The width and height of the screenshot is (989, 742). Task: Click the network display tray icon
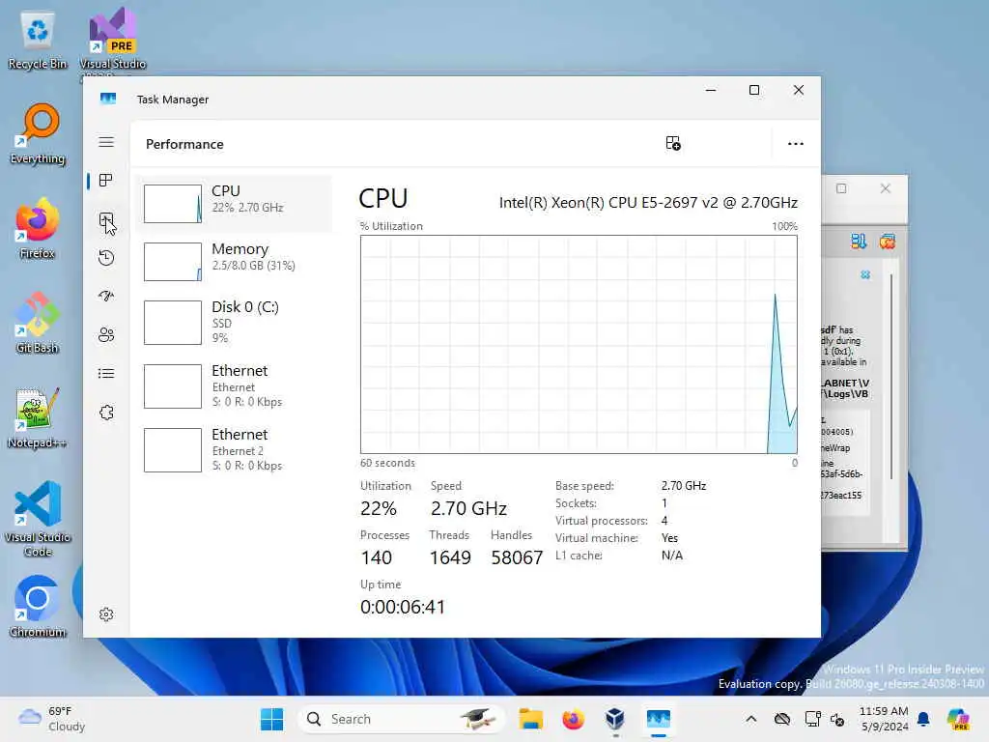click(x=812, y=719)
